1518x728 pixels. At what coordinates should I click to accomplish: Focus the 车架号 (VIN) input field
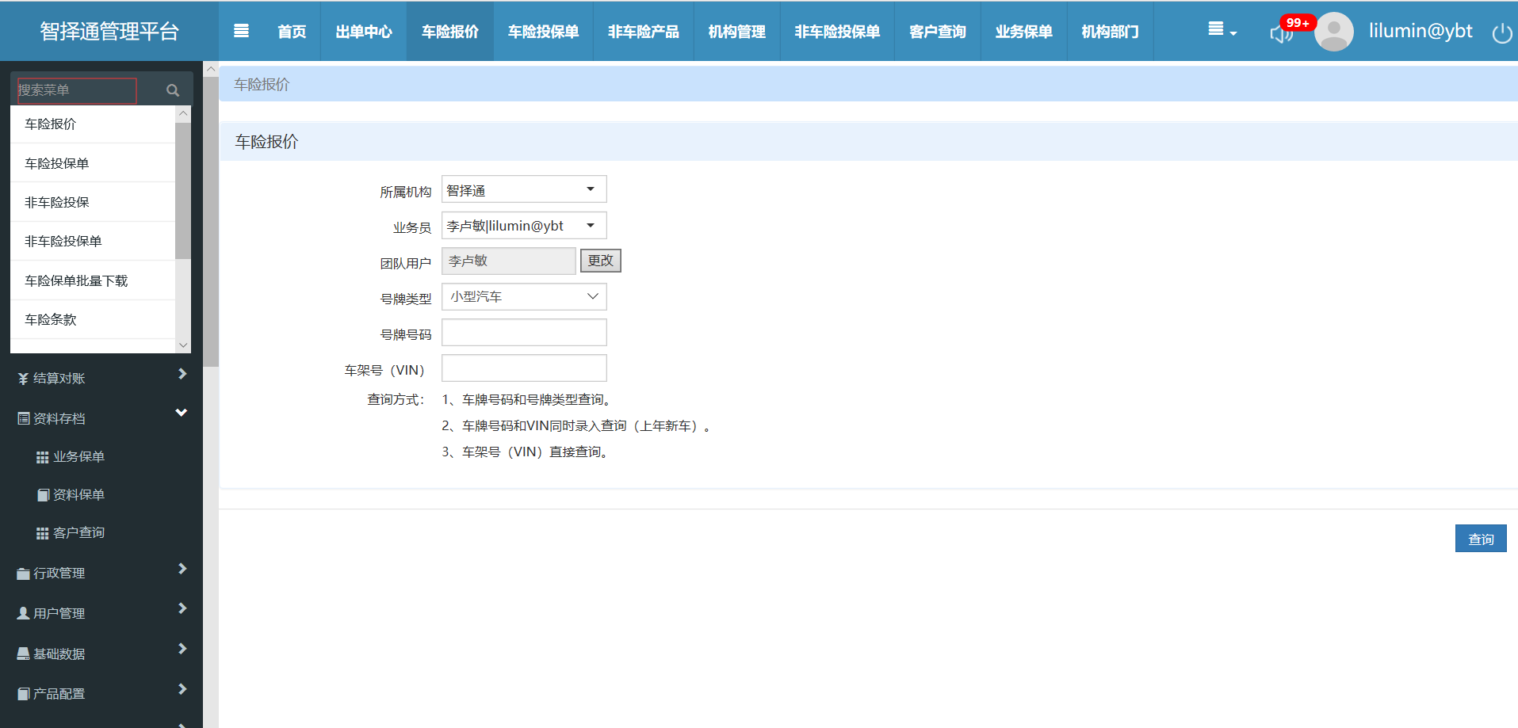tap(524, 368)
